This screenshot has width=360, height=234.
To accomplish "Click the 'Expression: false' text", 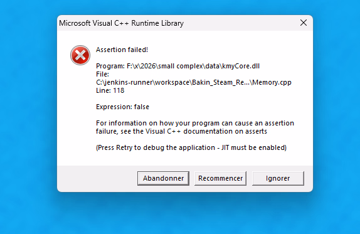I will coord(122,107).
